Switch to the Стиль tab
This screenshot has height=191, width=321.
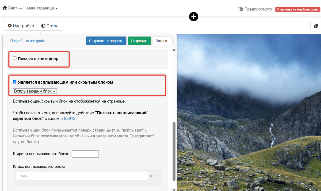point(50,26)
